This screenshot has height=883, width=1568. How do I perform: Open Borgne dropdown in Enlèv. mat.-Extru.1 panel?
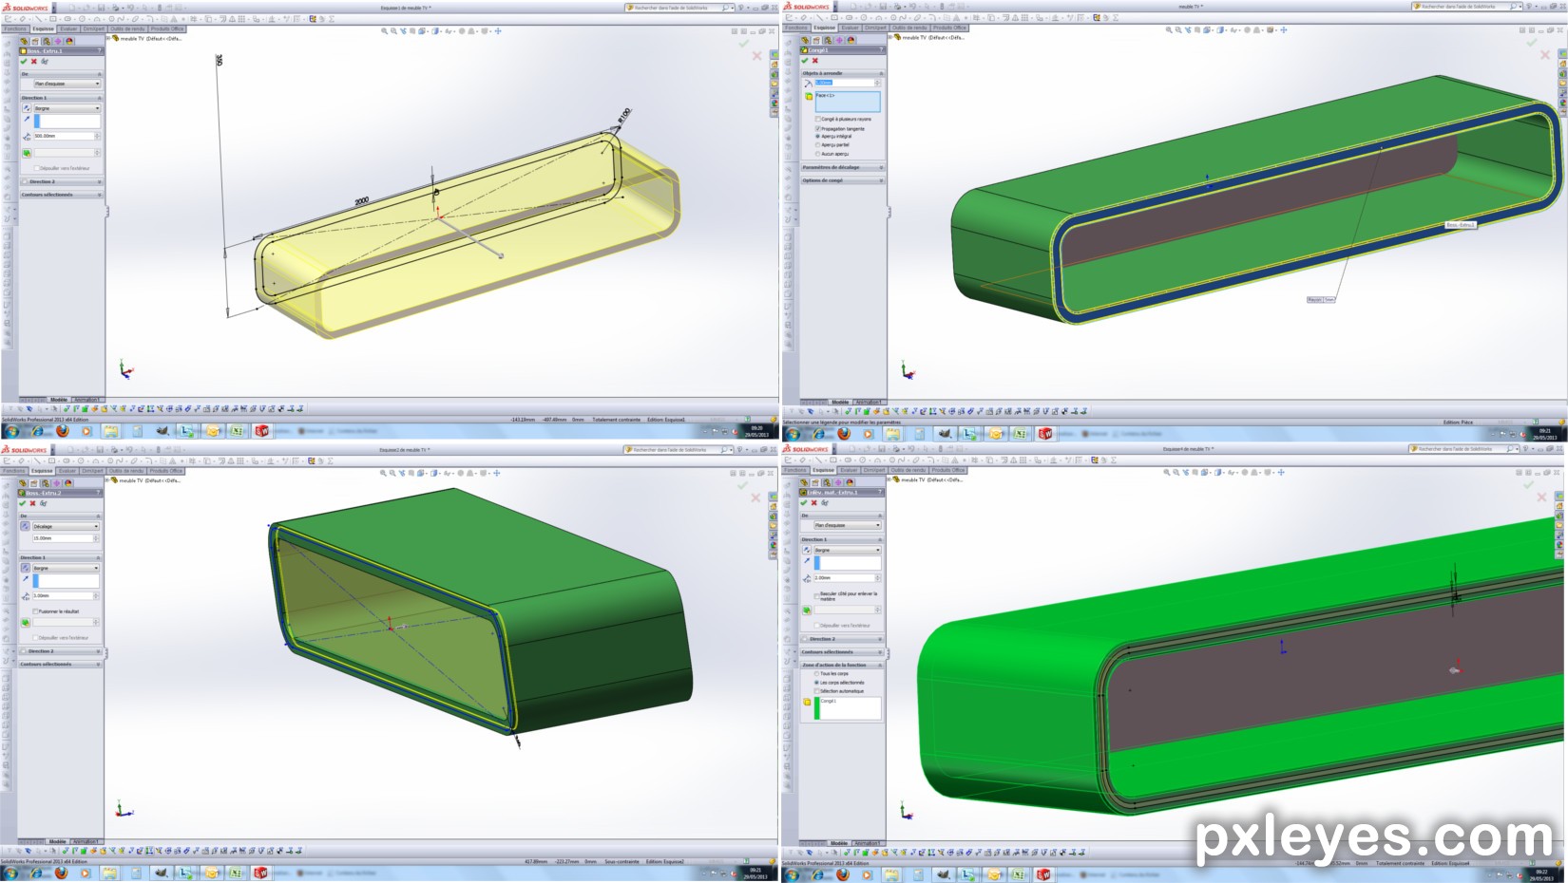pyautogui.click(x=848, y=550)
